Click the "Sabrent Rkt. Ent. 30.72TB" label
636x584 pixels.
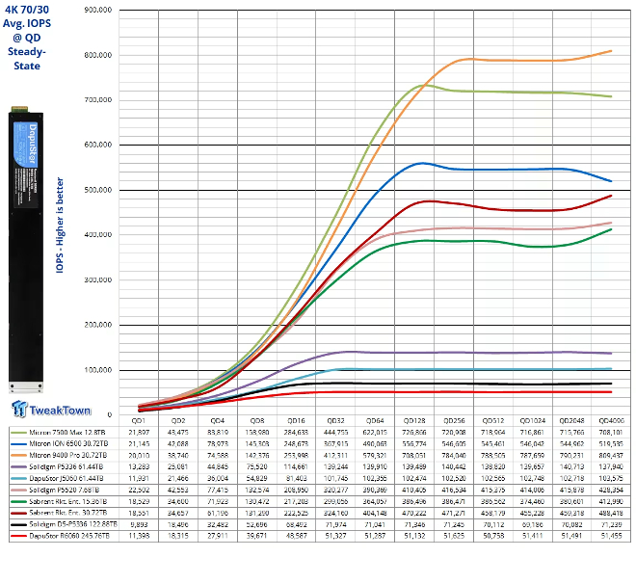coord(68,513)
